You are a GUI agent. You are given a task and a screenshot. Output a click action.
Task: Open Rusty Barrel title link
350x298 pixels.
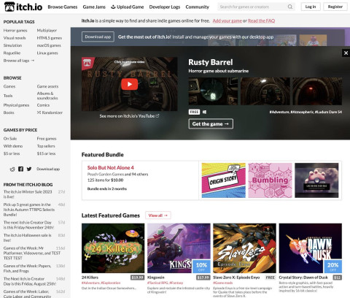click(x=211, y=62)
